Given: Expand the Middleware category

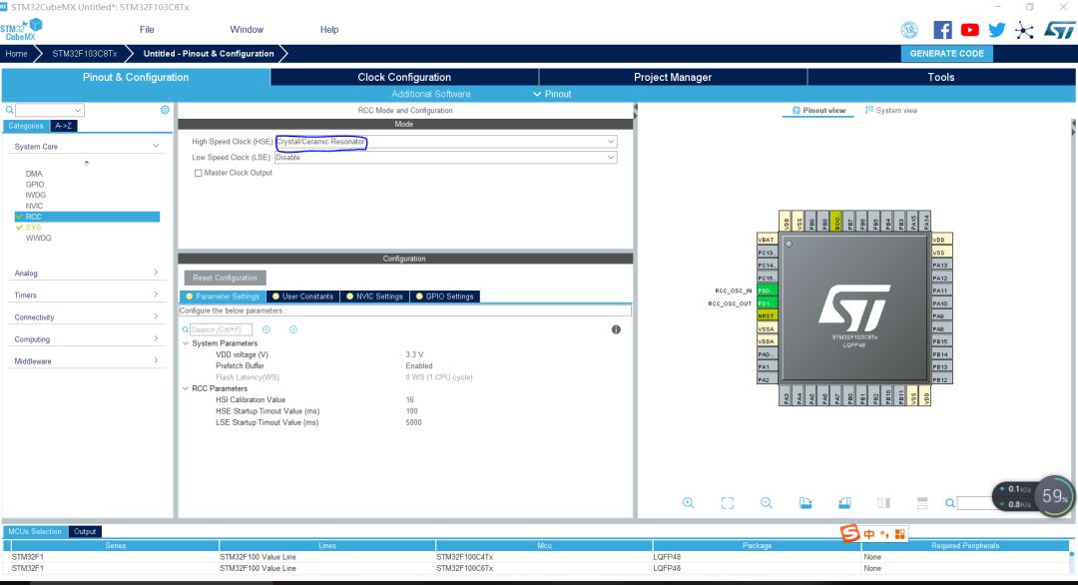Looking at the screenshot, I should point(156,361).
